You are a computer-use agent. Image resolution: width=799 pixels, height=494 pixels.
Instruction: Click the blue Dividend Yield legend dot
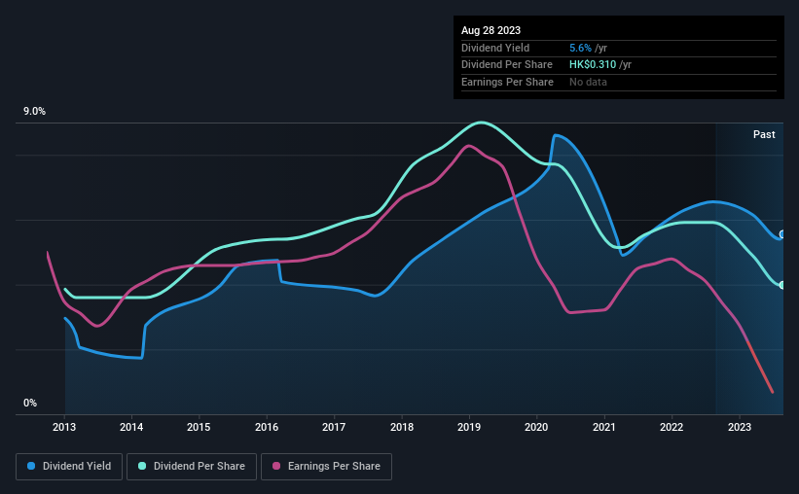(31, 466)
